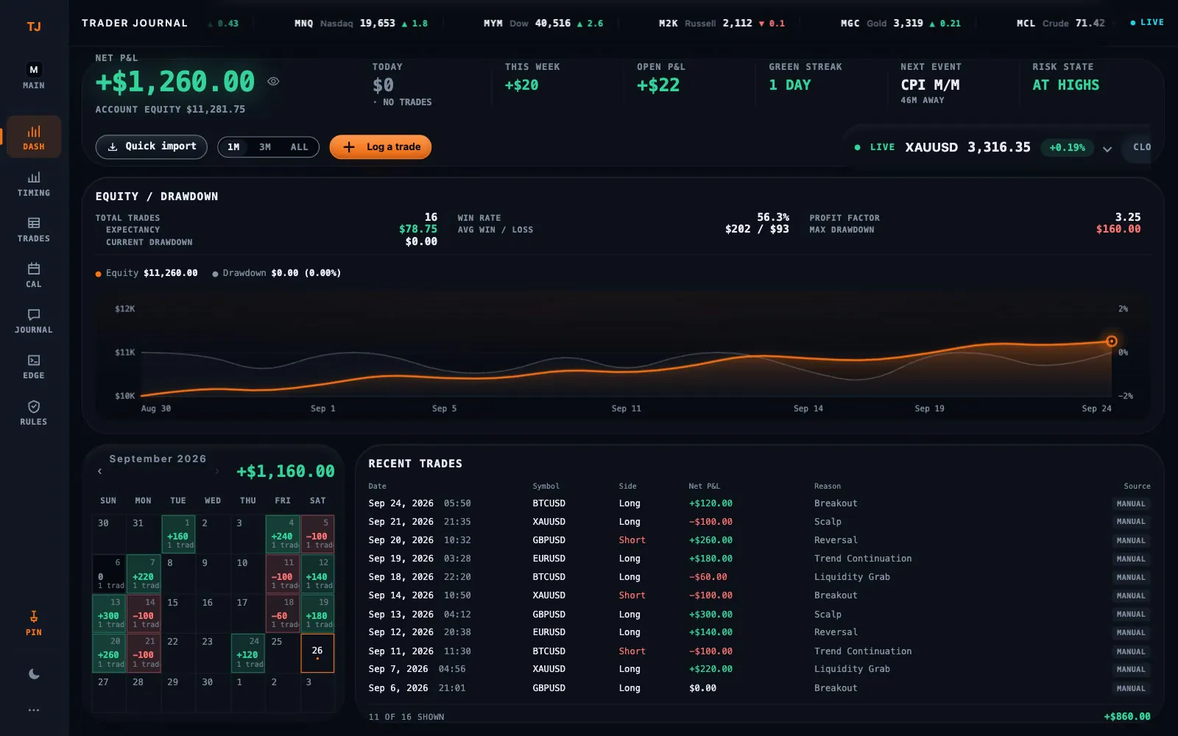Toggle Drawdown series in chart legend

pyautogui.click(x=277, y=273)
